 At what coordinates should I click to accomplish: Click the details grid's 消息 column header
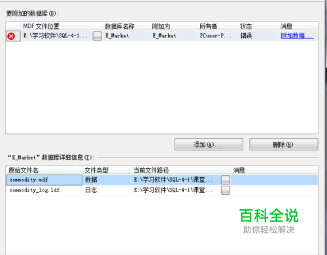click(274, 170)
